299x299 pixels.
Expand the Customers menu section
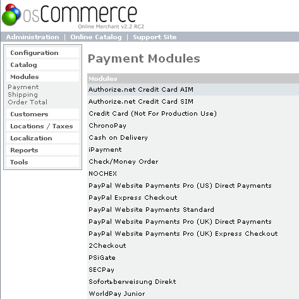pyautogui.click(x=42, y=114)
